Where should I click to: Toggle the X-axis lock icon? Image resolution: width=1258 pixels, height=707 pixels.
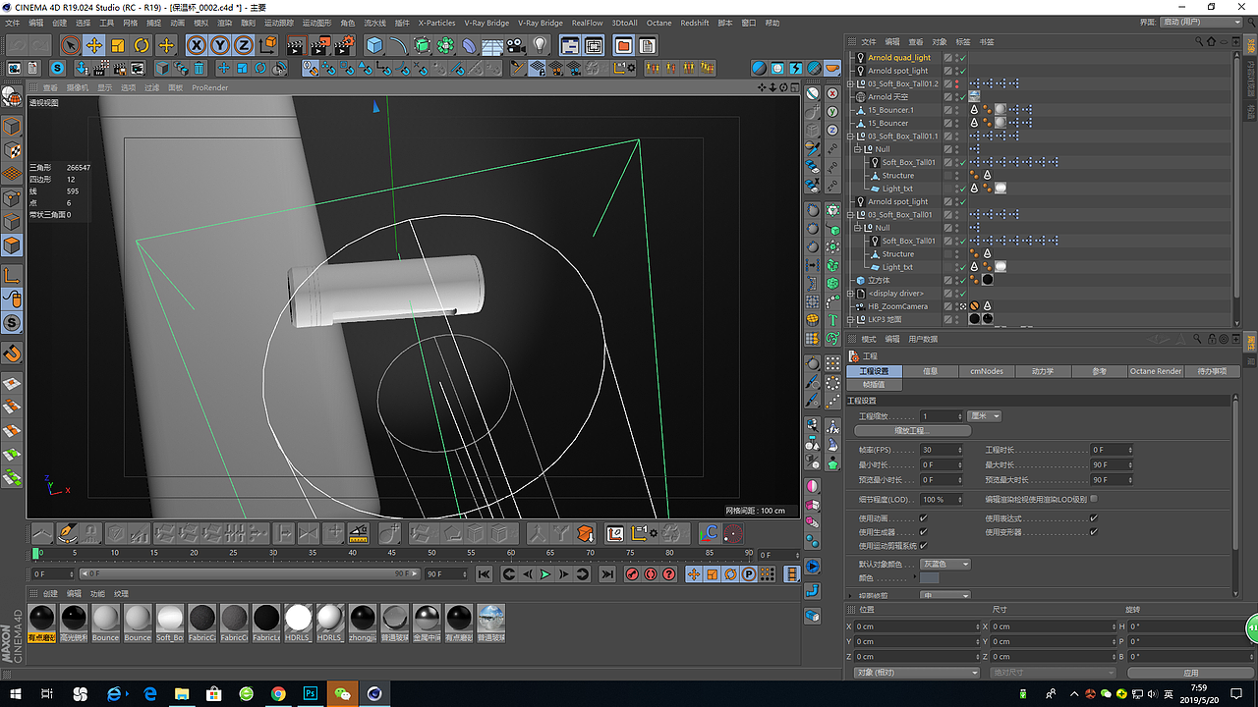pos(197,45)
